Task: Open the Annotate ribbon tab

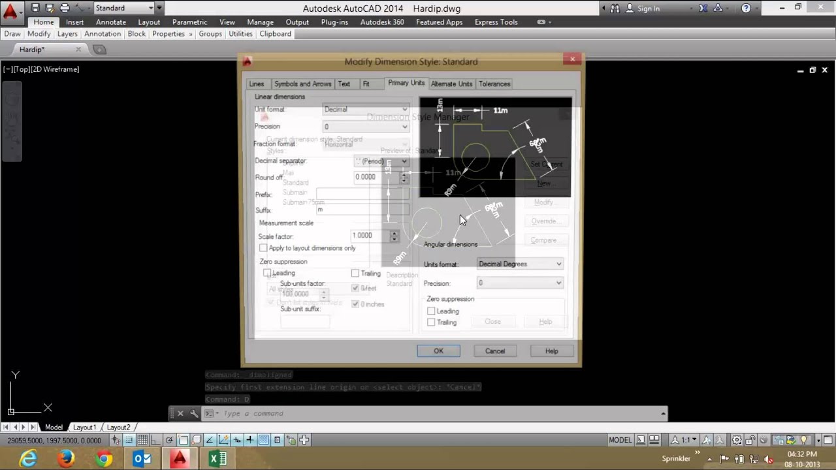Action: tap(111, 22)
